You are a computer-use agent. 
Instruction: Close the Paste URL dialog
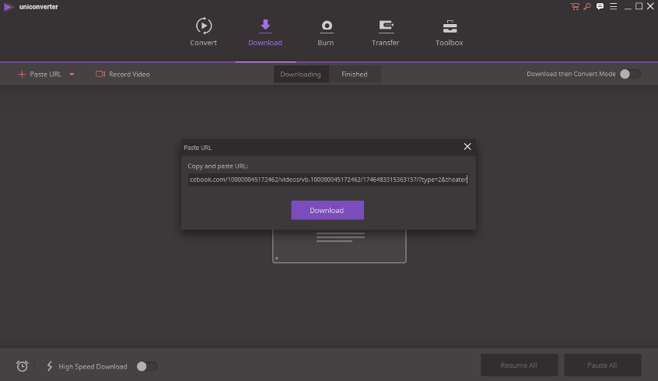coord(467,146)
